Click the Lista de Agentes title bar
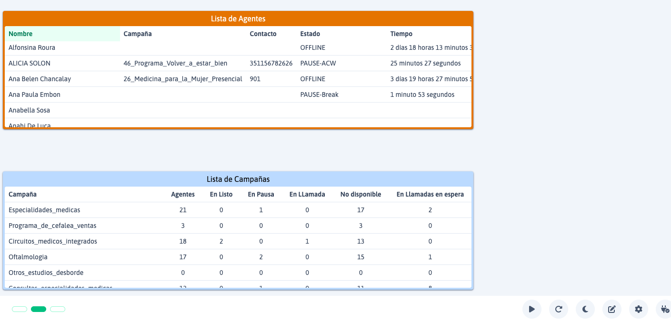The image size is (671, 321). tap(238, 19)
